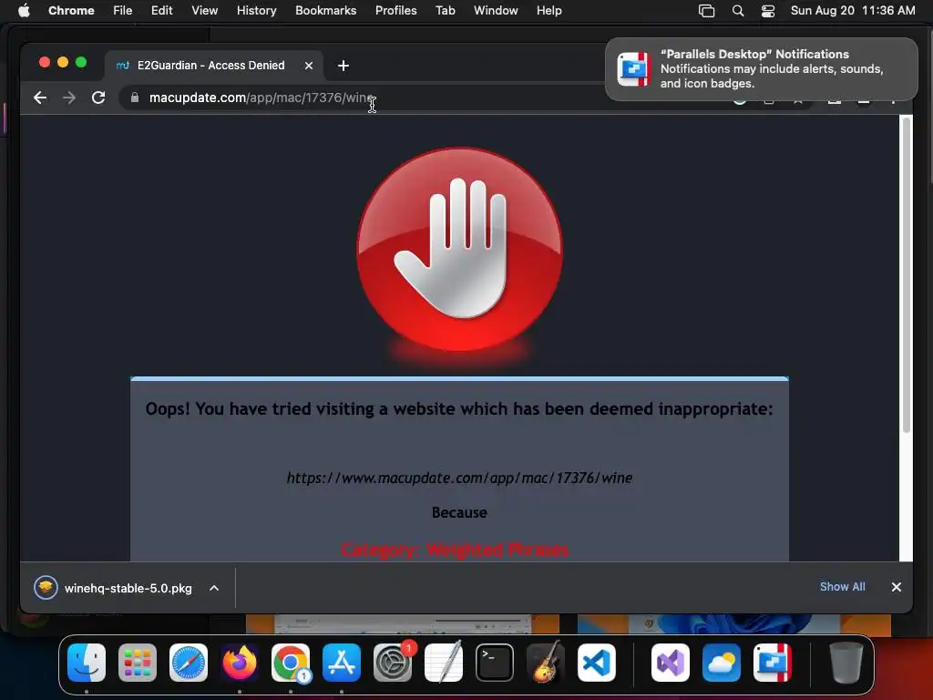Click the blocked macupdate wine URL text
The width and height of the screenshot is (933, 700).
pyautogui.click(x=459, y=478)
